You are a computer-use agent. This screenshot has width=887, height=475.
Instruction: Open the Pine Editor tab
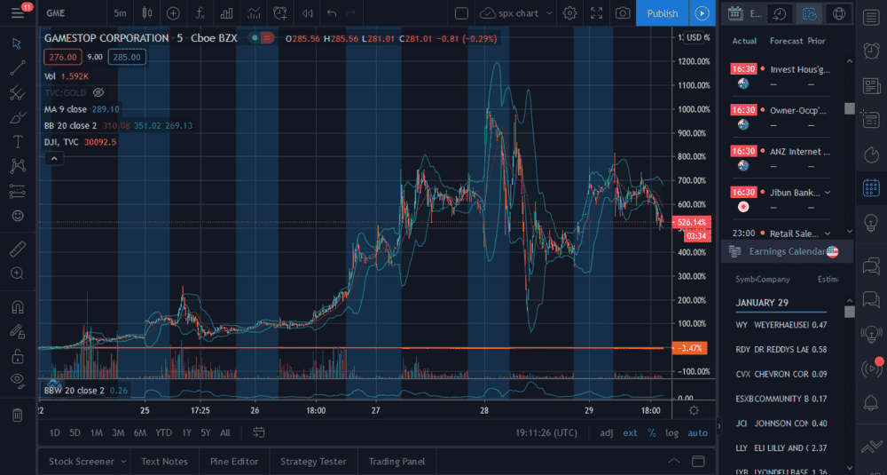point(234,462)
